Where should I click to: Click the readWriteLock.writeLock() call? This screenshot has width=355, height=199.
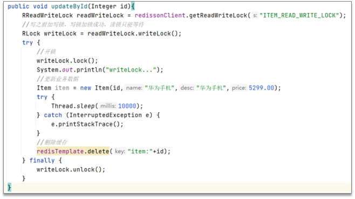[134, 33]
